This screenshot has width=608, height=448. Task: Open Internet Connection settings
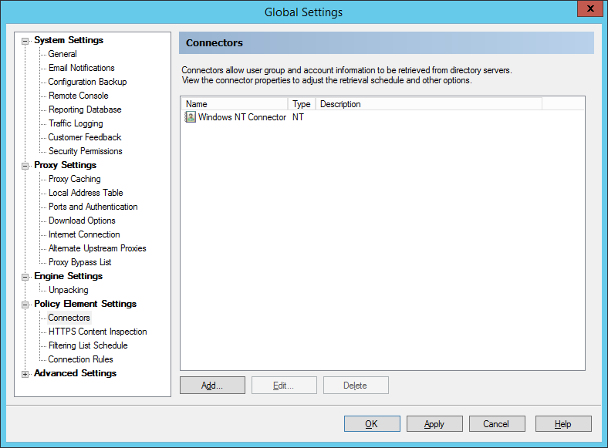tap(84, 234)
